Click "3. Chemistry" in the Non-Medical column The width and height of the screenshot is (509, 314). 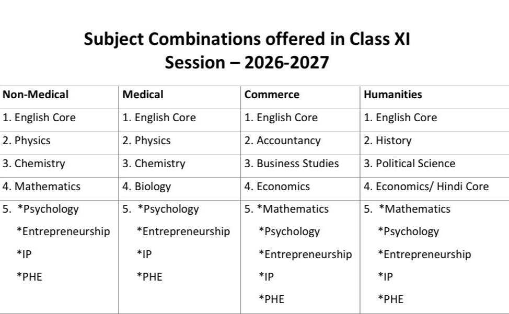point(34,164)
